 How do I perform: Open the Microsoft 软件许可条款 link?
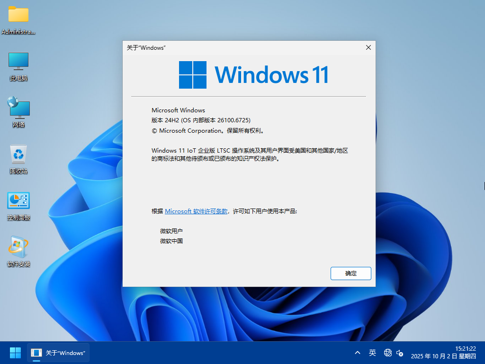click(x=196, y=211)
